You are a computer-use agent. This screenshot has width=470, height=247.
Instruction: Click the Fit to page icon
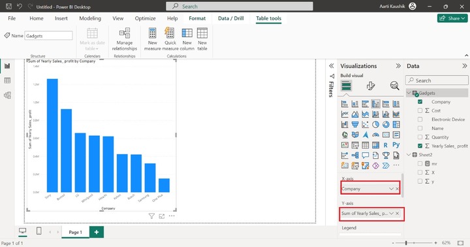point(461,243)
